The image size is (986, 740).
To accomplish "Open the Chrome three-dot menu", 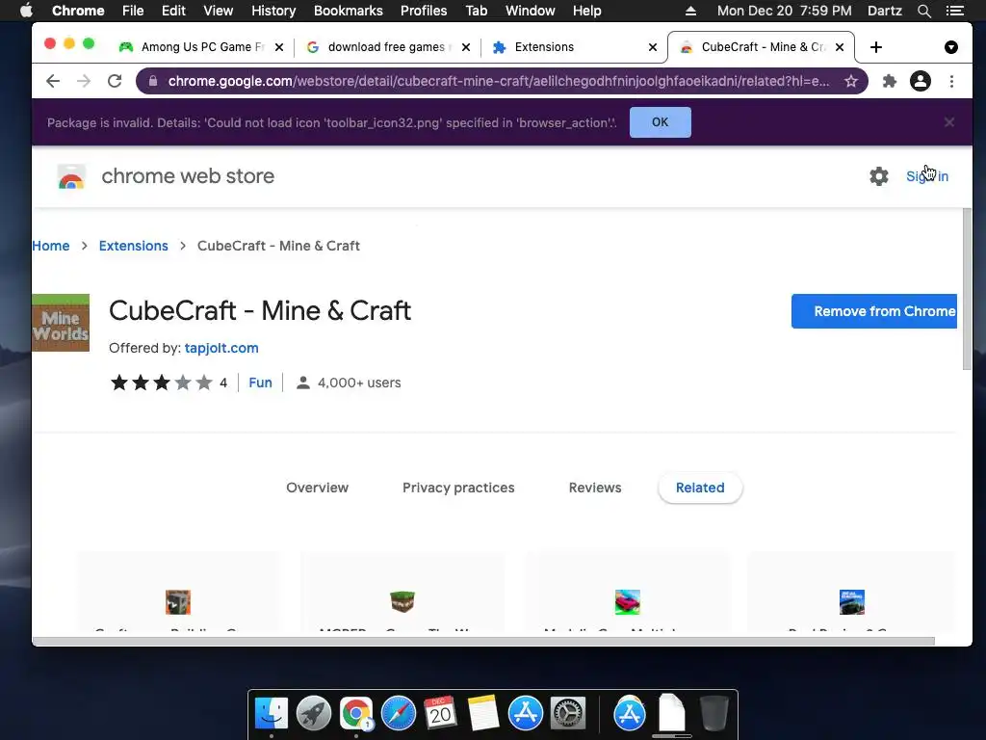I will coord(951,81).
